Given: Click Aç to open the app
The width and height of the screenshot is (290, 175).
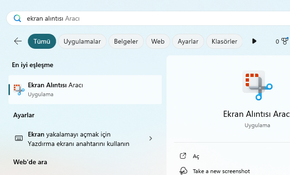Looking at the screenshot, I should click(196, 156).
